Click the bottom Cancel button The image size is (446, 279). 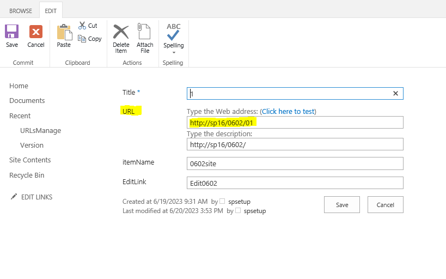click(386, 205)
